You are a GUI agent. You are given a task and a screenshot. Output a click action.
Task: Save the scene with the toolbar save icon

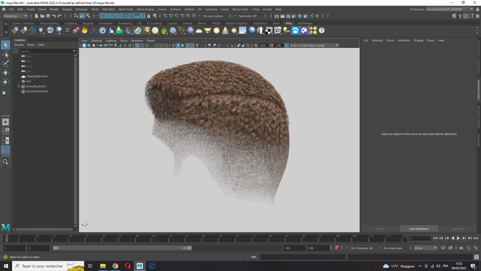(x=48, y=16)
